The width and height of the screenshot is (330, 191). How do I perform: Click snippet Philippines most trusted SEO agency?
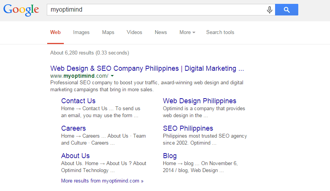[205, 139]
